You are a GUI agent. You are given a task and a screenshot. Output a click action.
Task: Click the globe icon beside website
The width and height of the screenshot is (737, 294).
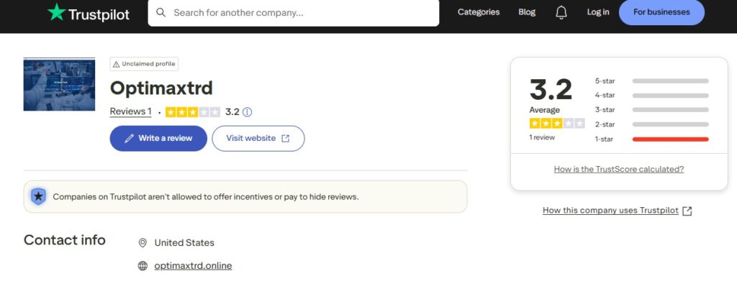coord(143,266)
